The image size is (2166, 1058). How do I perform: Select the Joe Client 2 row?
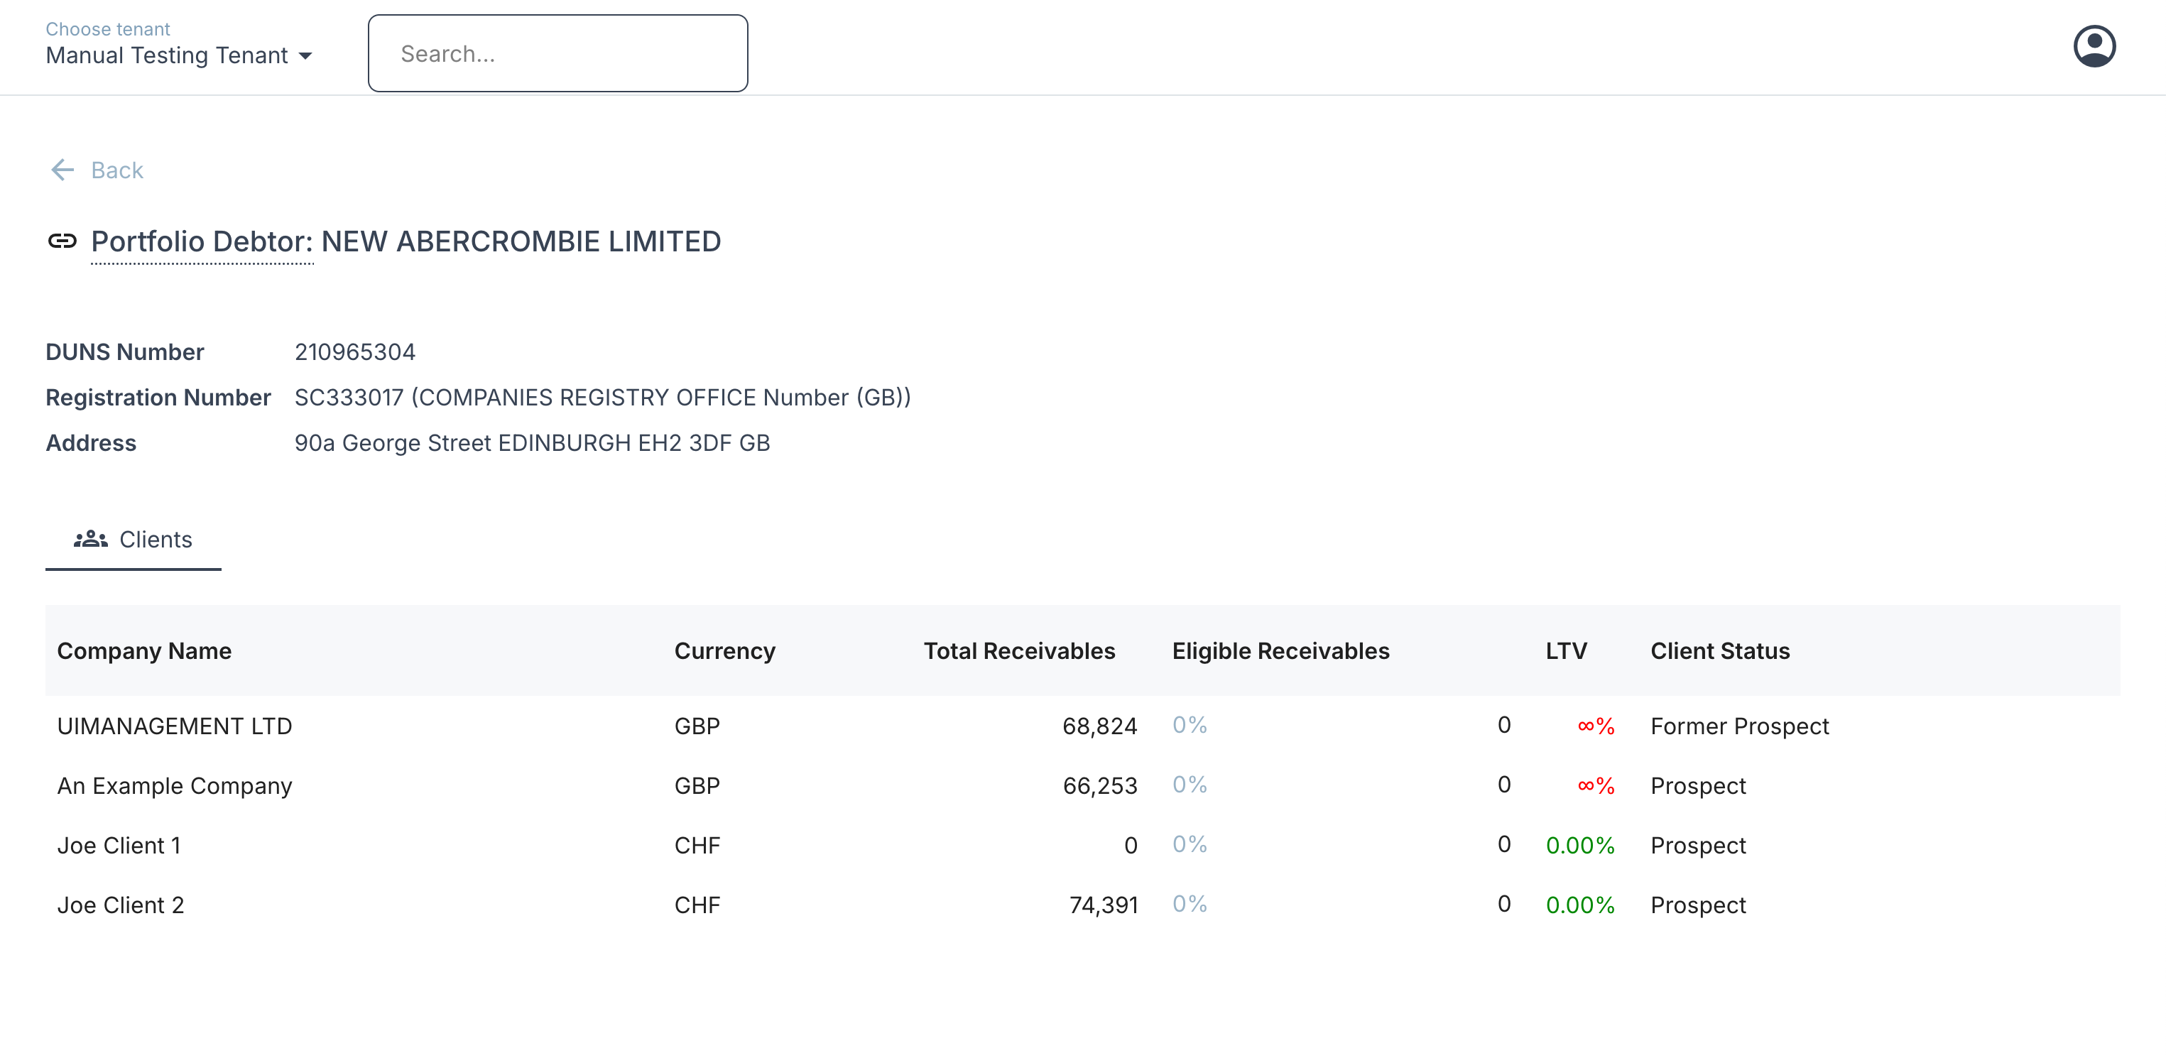pos(120,905)
